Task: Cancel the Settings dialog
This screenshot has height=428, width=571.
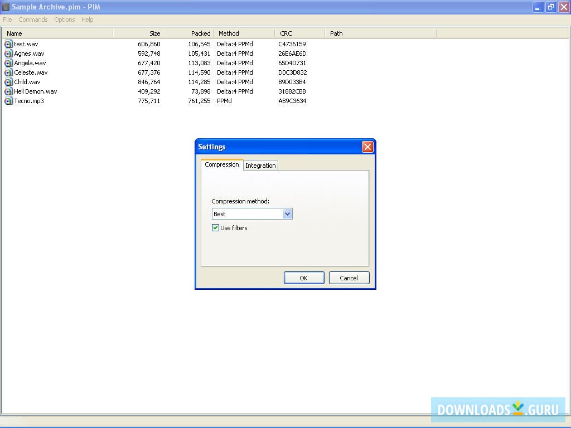Action: coord(349,278)
